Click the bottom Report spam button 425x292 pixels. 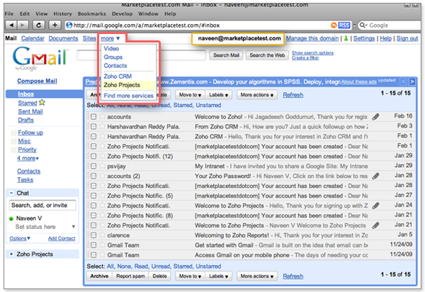coord(130,276)
